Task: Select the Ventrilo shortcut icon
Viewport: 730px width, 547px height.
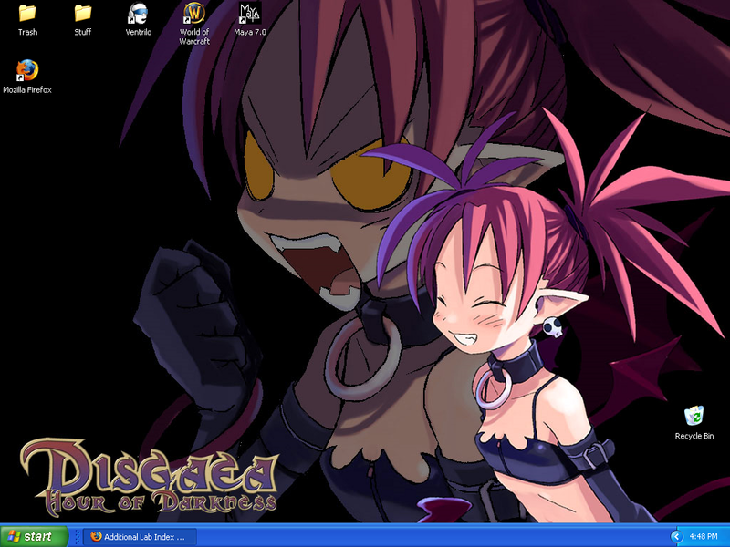Action: pyautogui.click(x=138, y=14)
